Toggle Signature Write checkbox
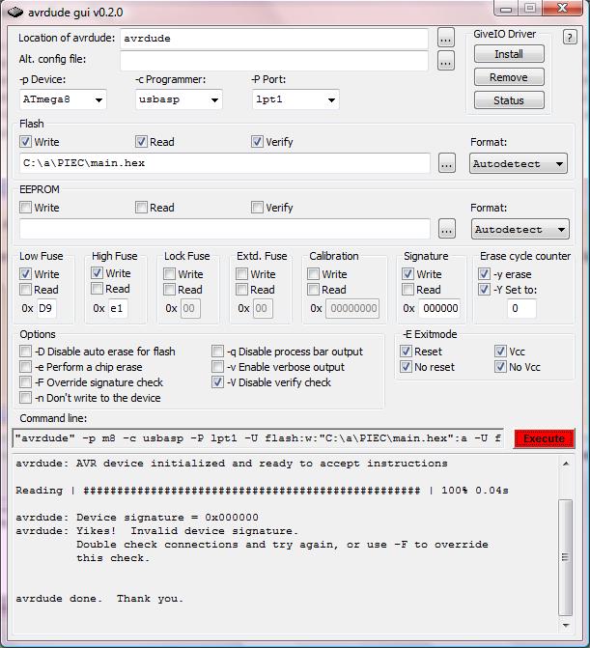Screen dimensions: 590x648 click(x=407, y=274)
